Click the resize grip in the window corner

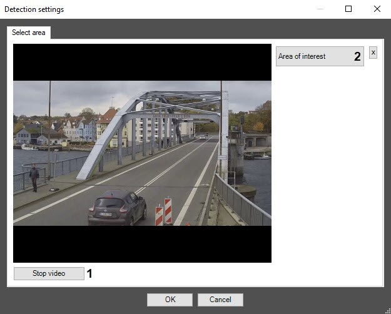[x=388, y=311]
